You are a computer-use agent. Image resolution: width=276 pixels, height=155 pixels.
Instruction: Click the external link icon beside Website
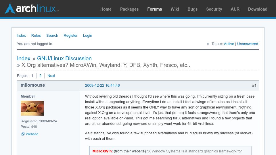coord(23,134)
